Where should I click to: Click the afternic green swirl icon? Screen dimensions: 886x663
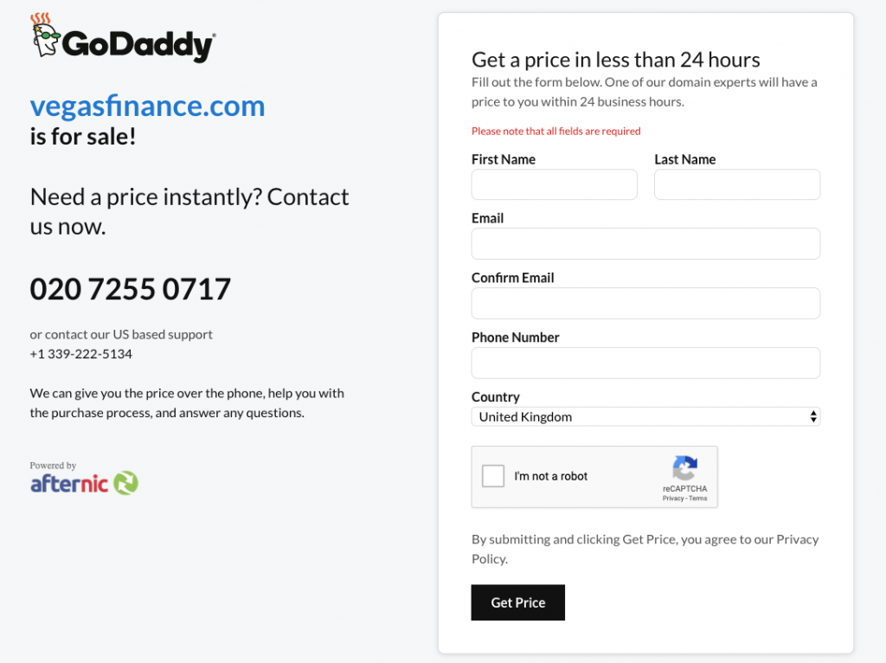pos(126,483)
